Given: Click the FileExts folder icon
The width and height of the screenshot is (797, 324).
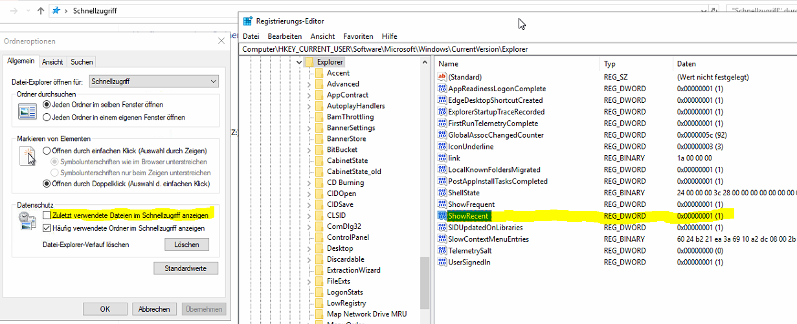Looking at the screenshot, I should [x=319, y=281].
